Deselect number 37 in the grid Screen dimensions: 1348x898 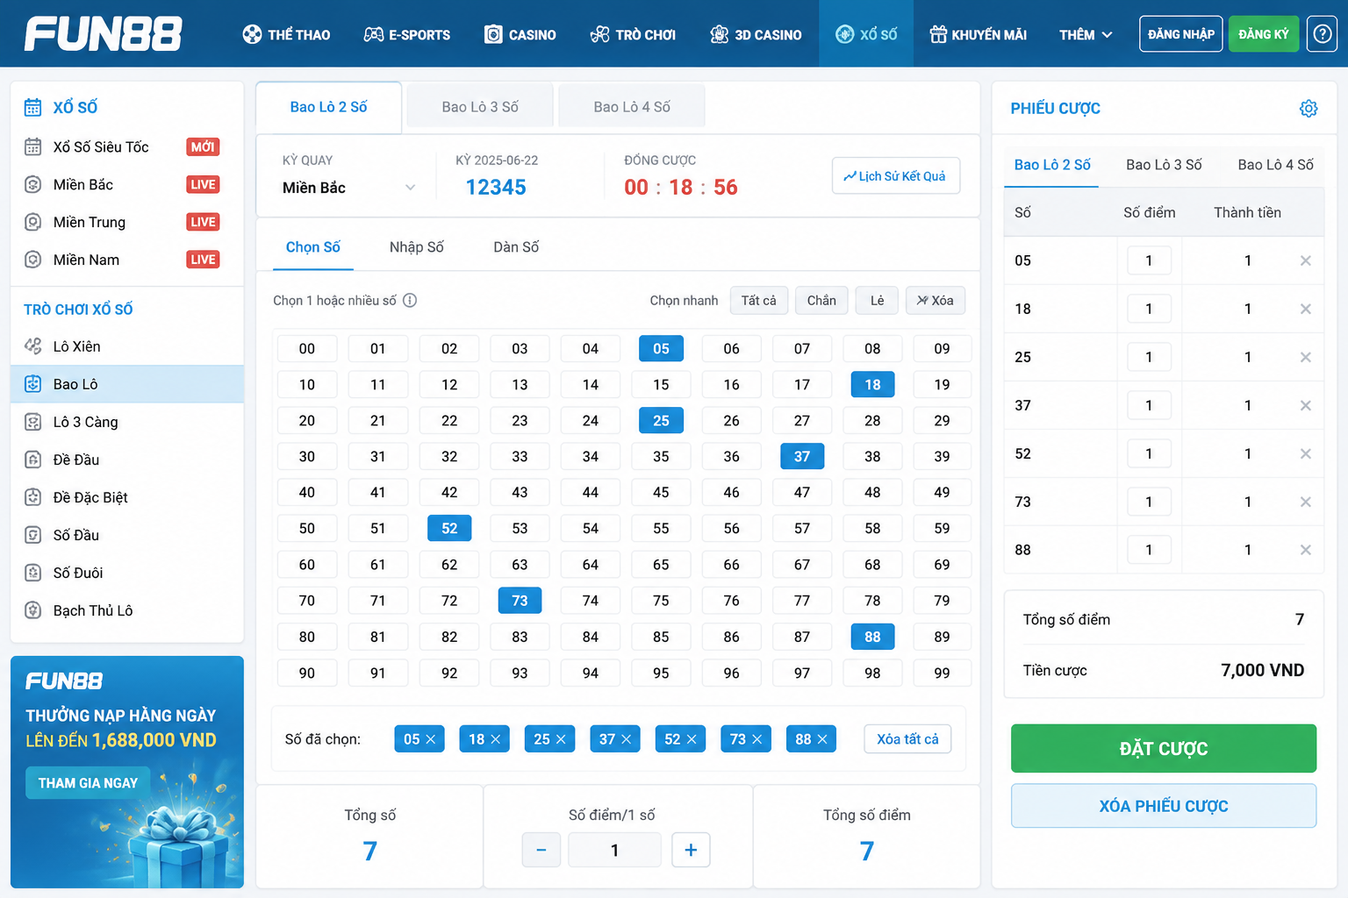802,456
